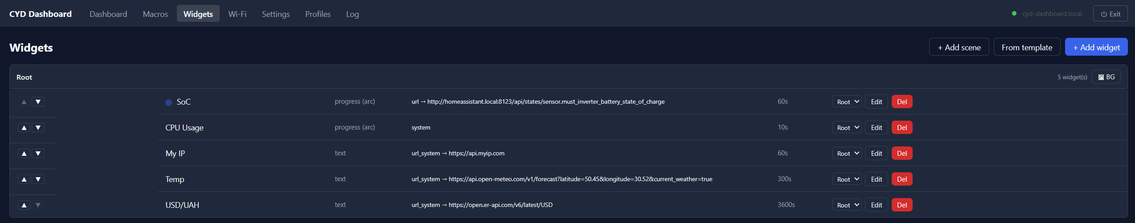This screenshot has height=223, width=1135.
Task: Open the BG background image button
Action: click(1106, 77)
